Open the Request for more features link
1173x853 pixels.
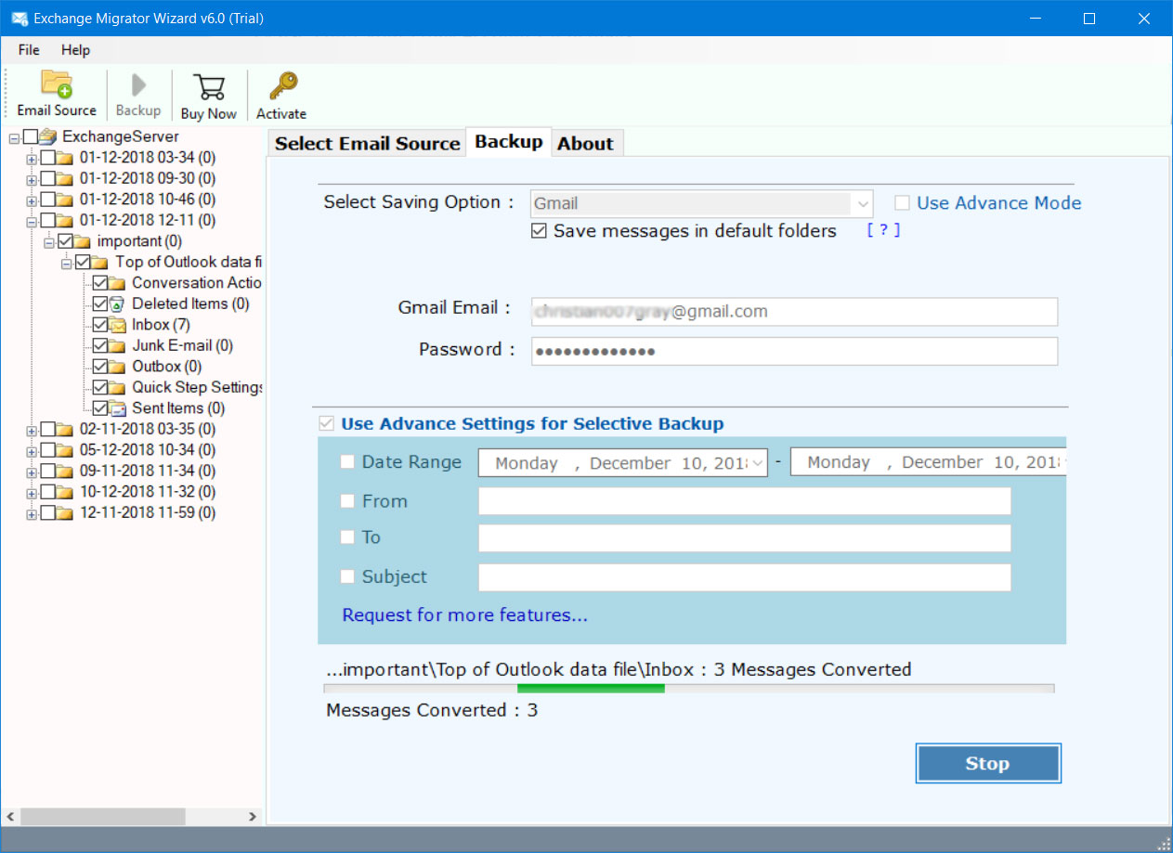pos(465,614)
